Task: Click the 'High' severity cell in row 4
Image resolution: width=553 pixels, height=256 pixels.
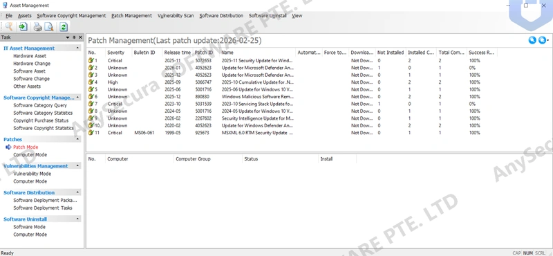Action: (113, 82)
